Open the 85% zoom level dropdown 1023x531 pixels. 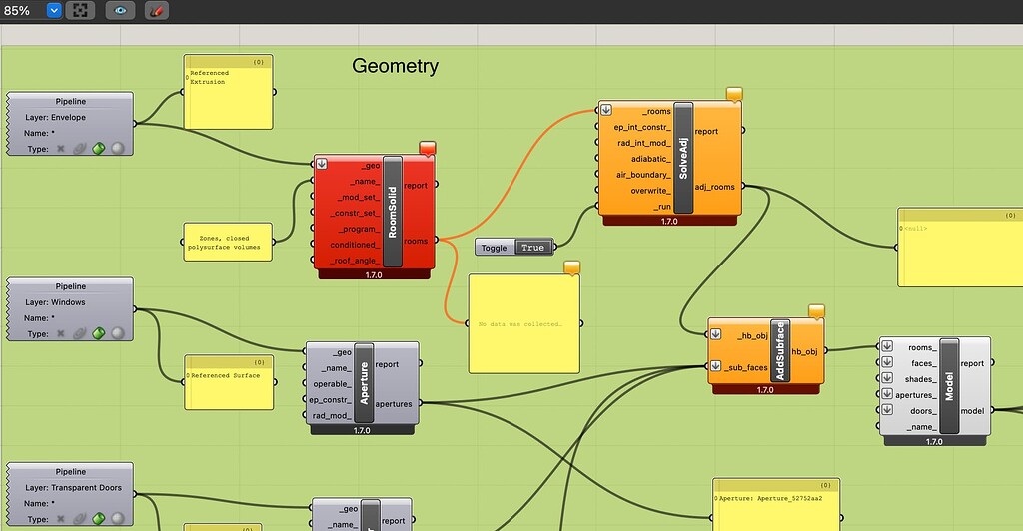click(x=54, y=11)
